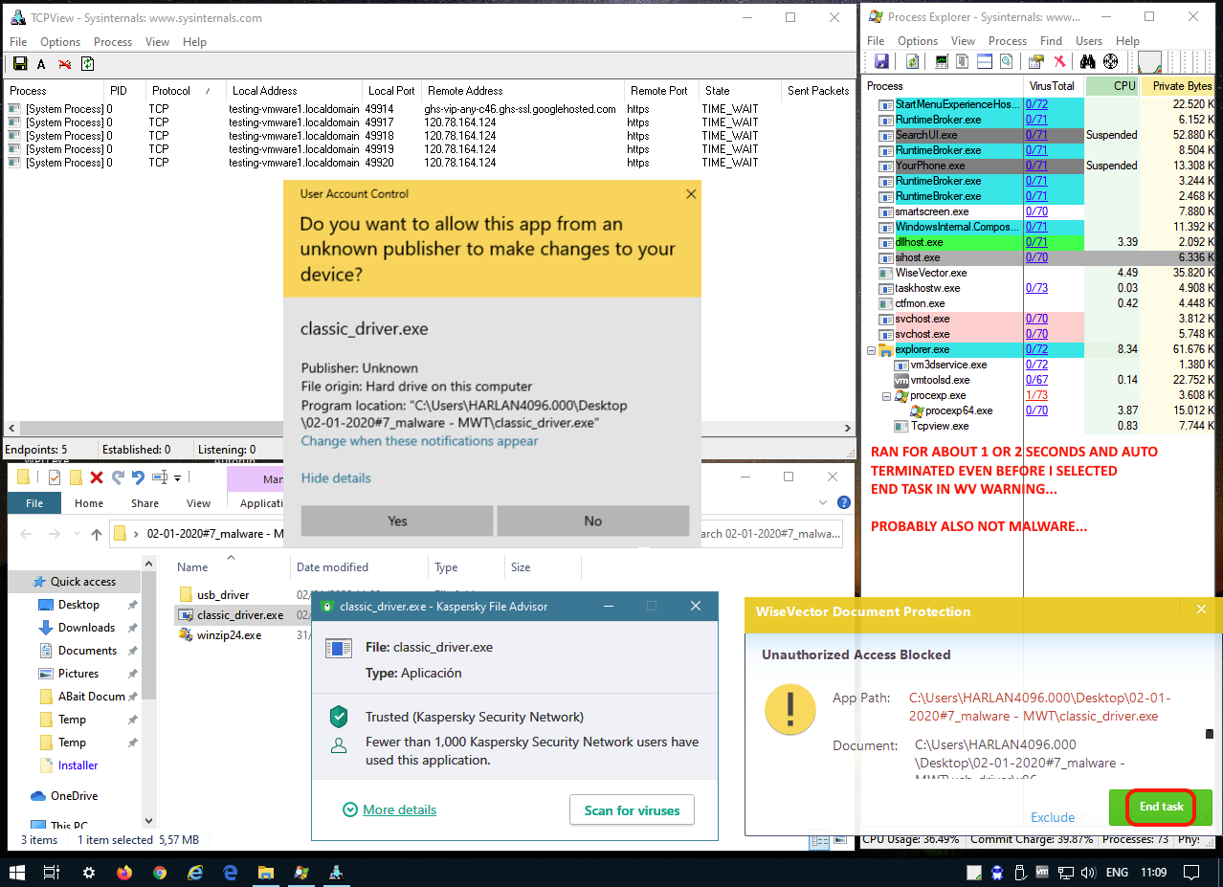This screenshot has width=1223, height=887.
Task: Click Yes in the User Account Control dialog
Action: 397,521
